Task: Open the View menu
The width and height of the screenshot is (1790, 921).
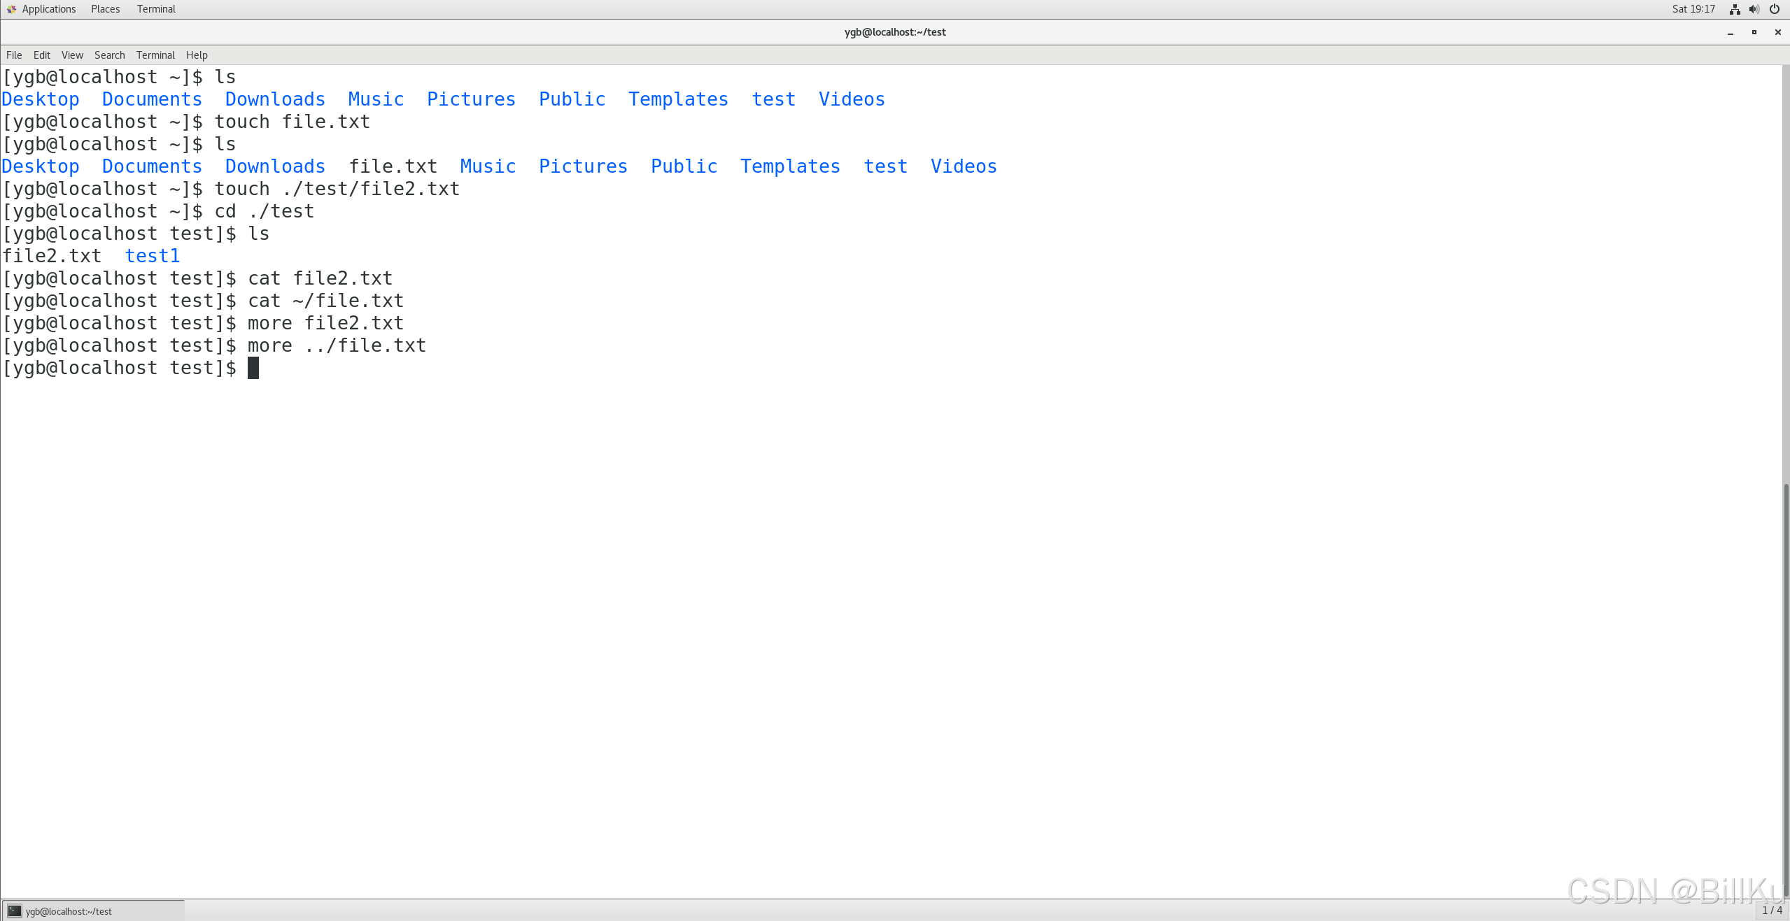Action: 72,55
